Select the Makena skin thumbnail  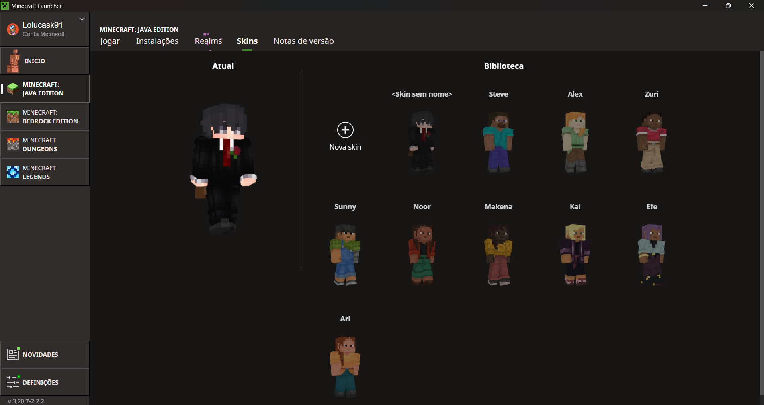coord(498,254)
